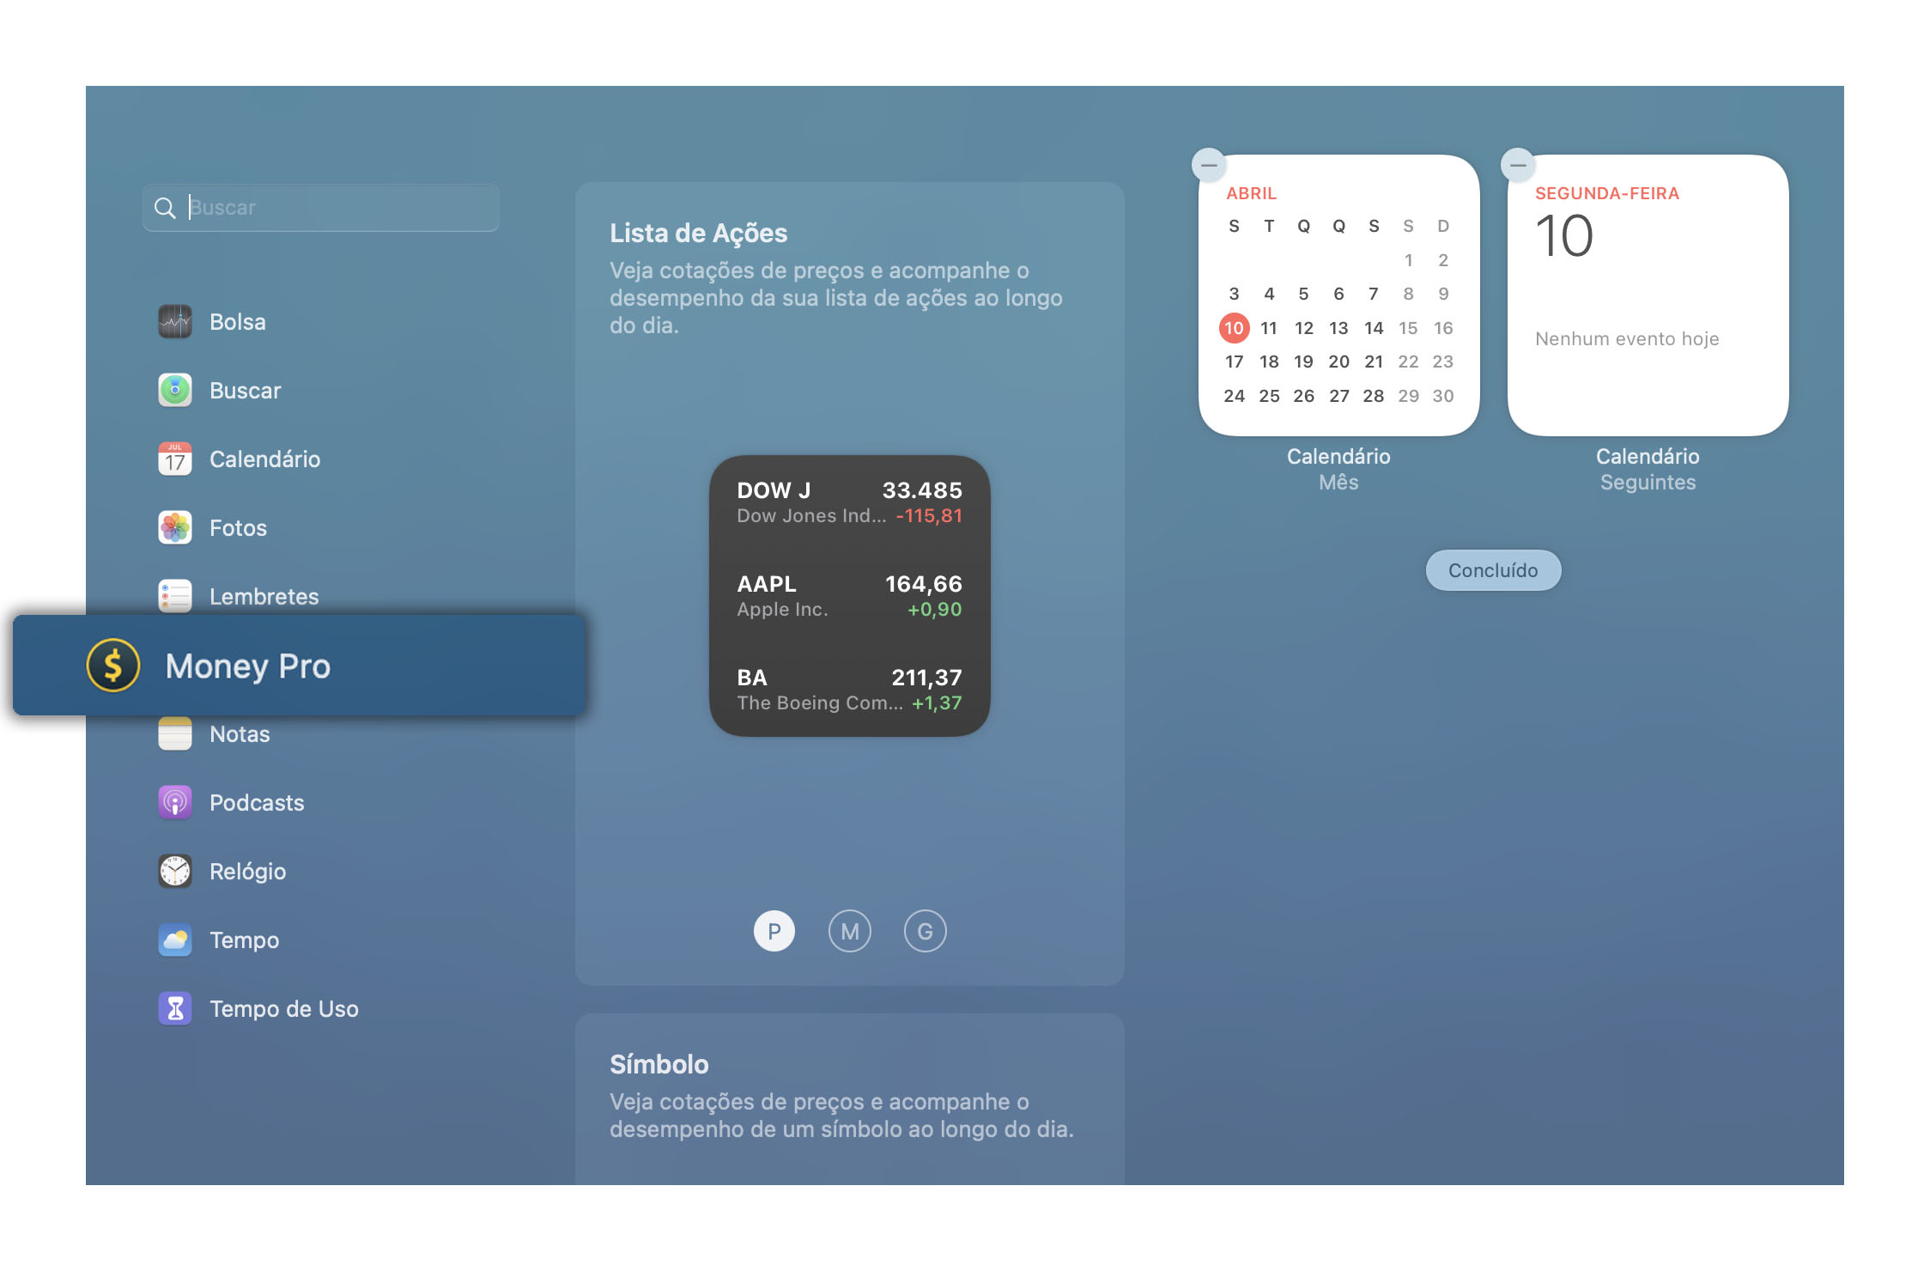Click AAPL stock entry
This screenshot has height=1271, width=1930.
point(847,594)
